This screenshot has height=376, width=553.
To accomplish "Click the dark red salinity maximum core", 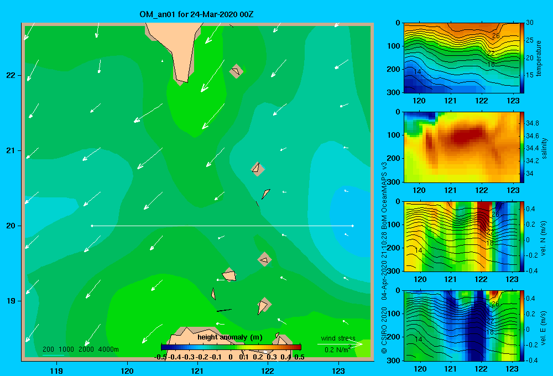I will (467, 135).
